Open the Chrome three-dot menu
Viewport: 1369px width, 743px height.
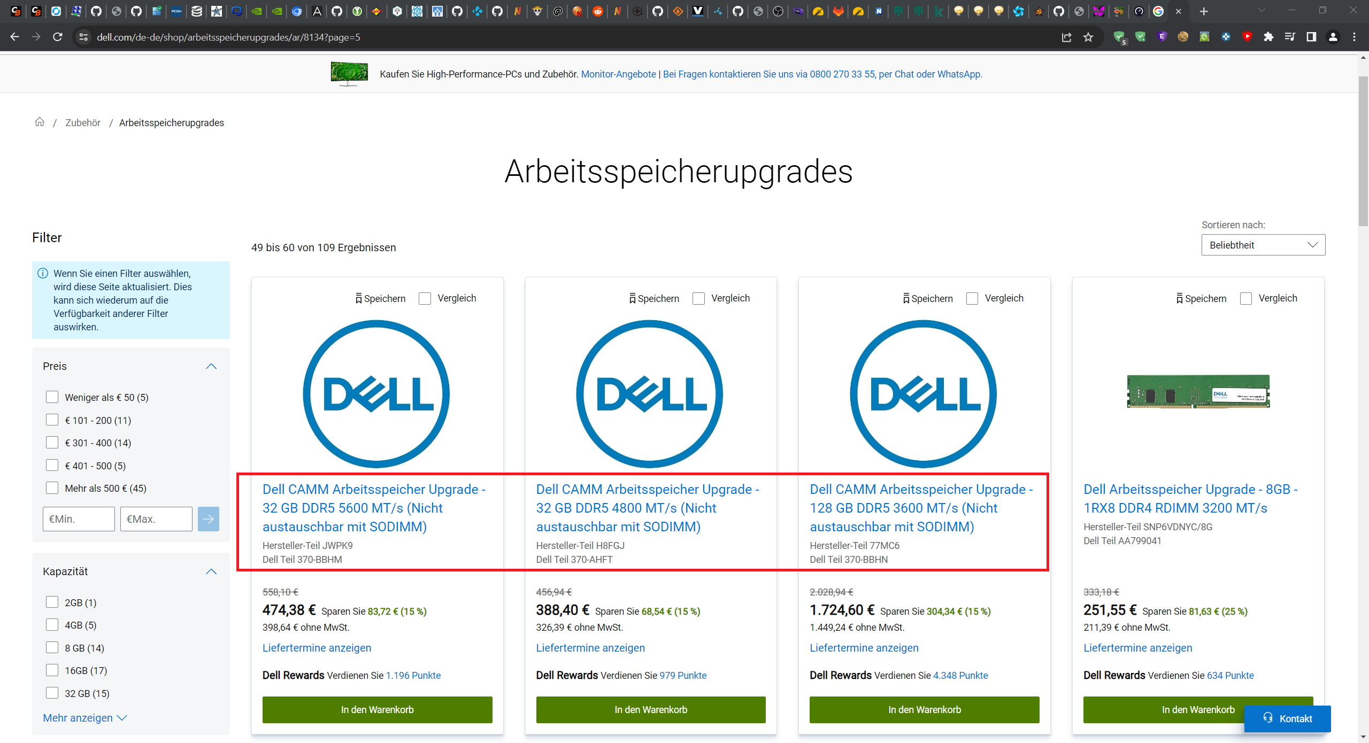pos(1355,37)
